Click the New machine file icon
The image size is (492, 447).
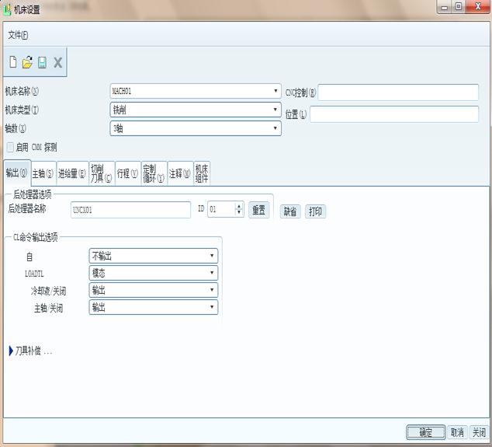[12, 62]
